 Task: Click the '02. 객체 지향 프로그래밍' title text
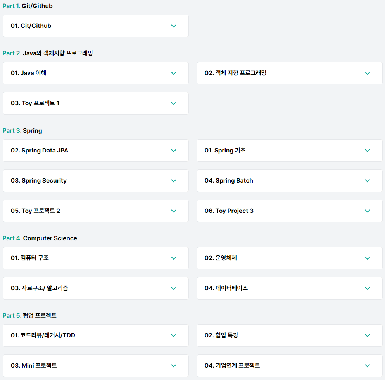[235, 73]
